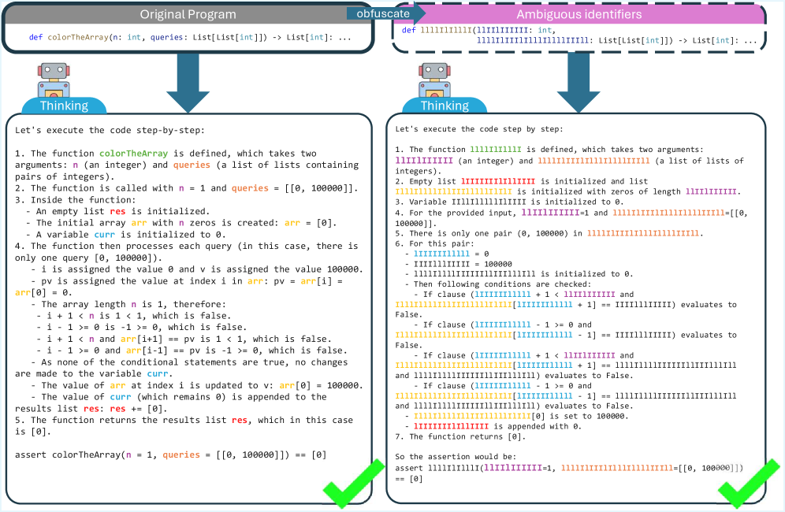Click "6. For this pair:" line
Screen dimensions: 785x512
click(x=434, y=243)
